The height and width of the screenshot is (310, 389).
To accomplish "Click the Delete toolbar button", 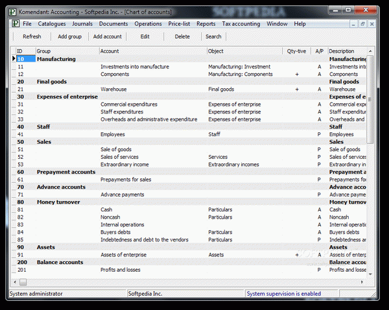I will pos(182,36).
